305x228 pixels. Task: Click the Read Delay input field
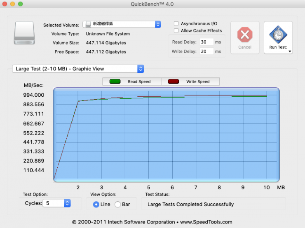tap(206, 42)
